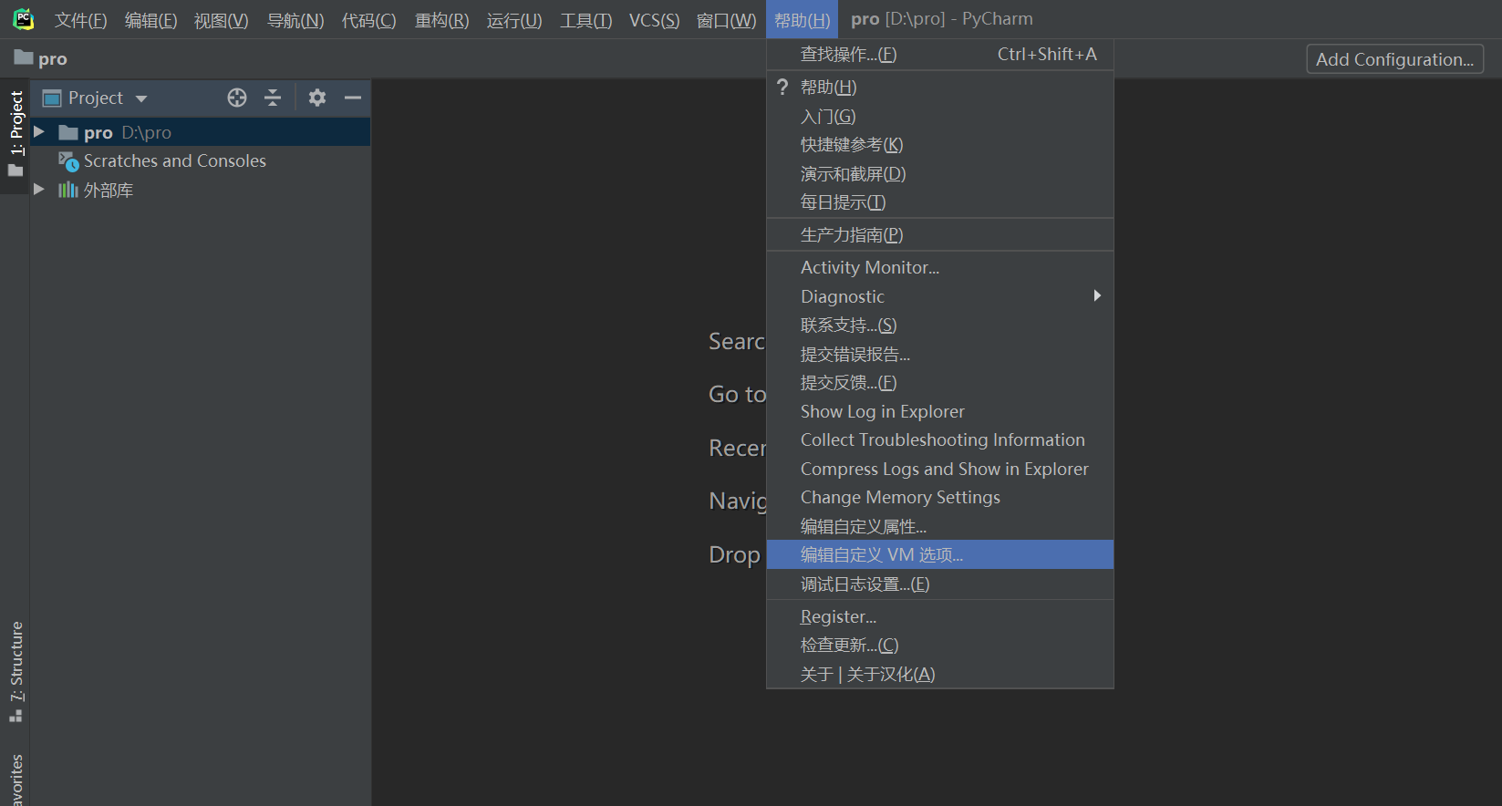Choose Show Log in Explorer
The image size is (1502, 806).
[940, 411]
